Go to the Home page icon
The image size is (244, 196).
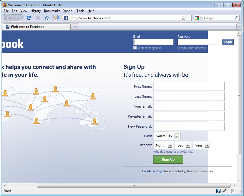point(47,18)
